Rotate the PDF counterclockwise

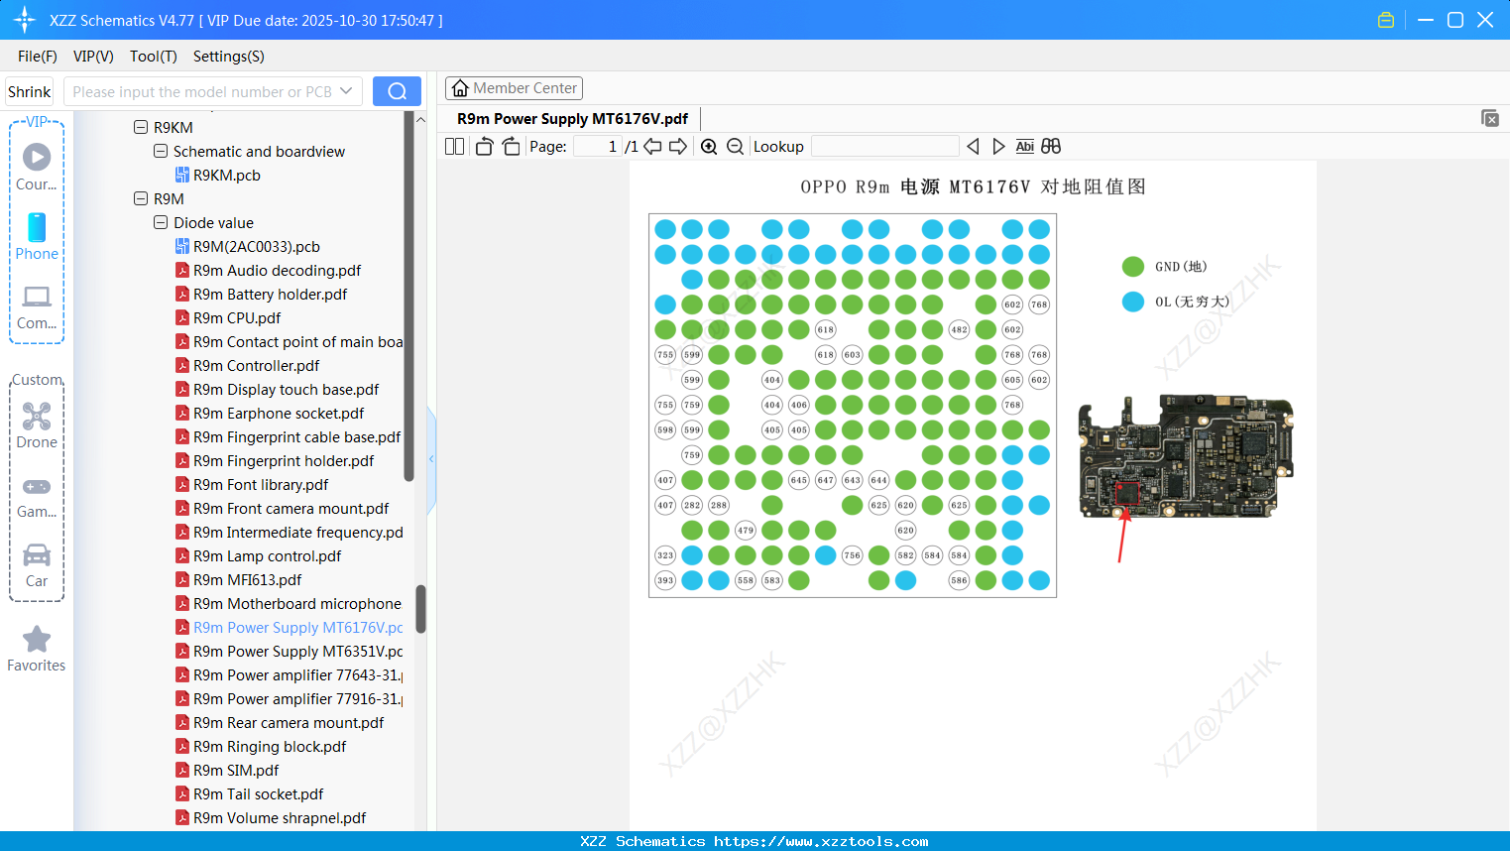[484, 146]
